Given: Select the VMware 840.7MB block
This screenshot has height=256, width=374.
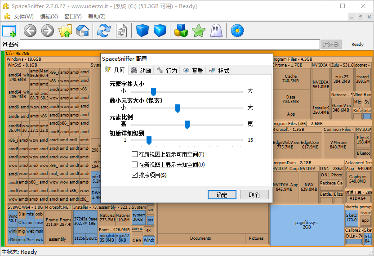Looking at the screenshot, I should pyautogui.click(x=338, y=145).
